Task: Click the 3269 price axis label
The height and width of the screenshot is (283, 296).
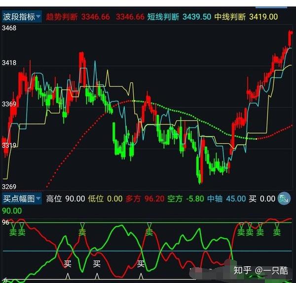Action: tap(9, 187)
